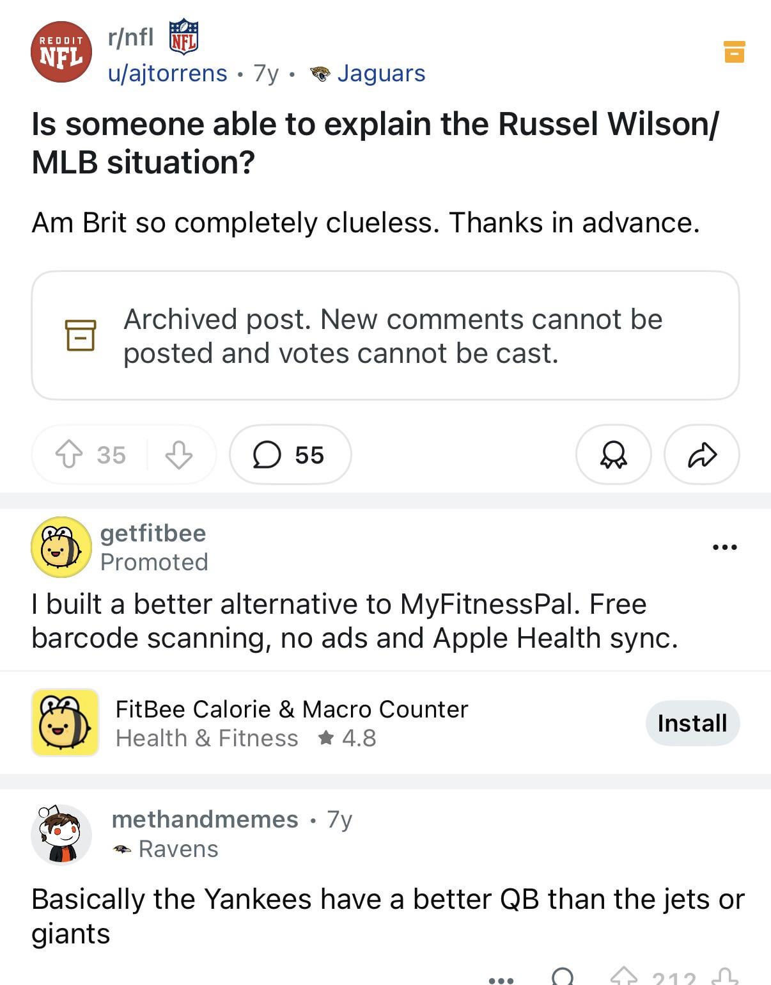Upvote the methandmemes comment
This screenshot has width=771, height=985.
pyautogui.click(x=623, y=977)
